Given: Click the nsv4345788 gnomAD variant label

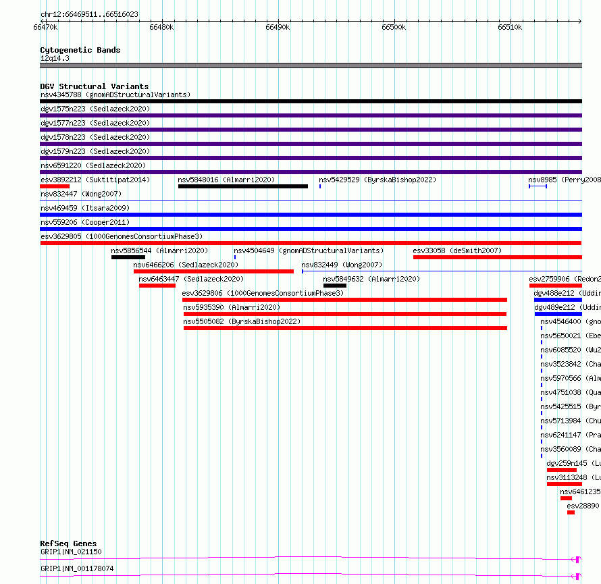Looking at the screenshot, I should tap(115, 95).
